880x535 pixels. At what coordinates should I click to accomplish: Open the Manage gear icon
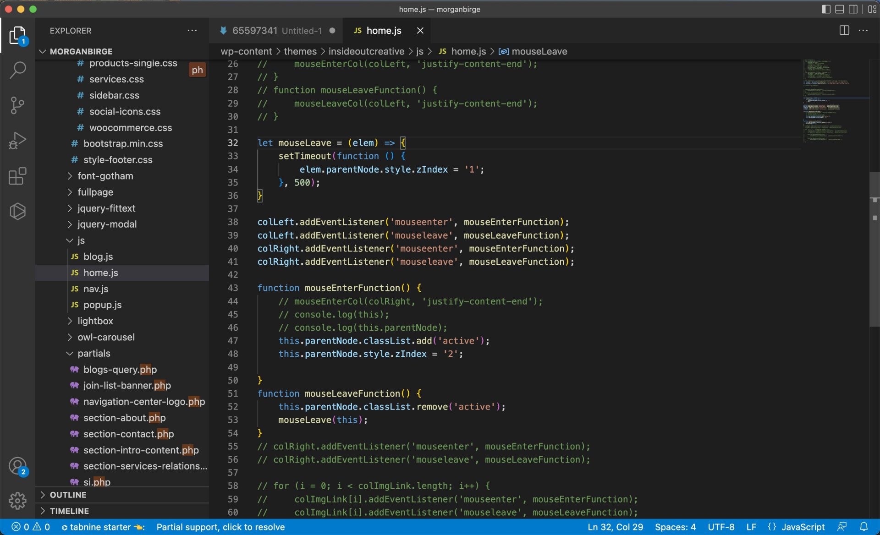pos(17,501)
